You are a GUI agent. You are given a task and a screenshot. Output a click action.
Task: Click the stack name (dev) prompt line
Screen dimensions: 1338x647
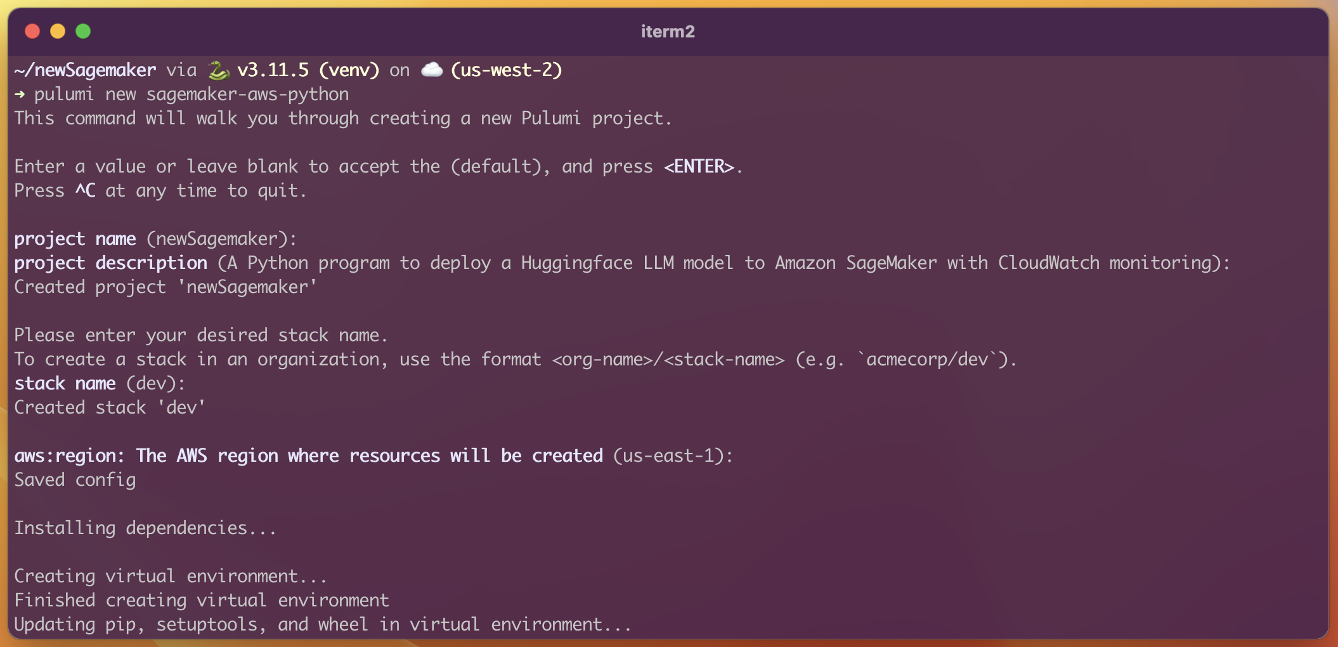[x=98, y=383]
